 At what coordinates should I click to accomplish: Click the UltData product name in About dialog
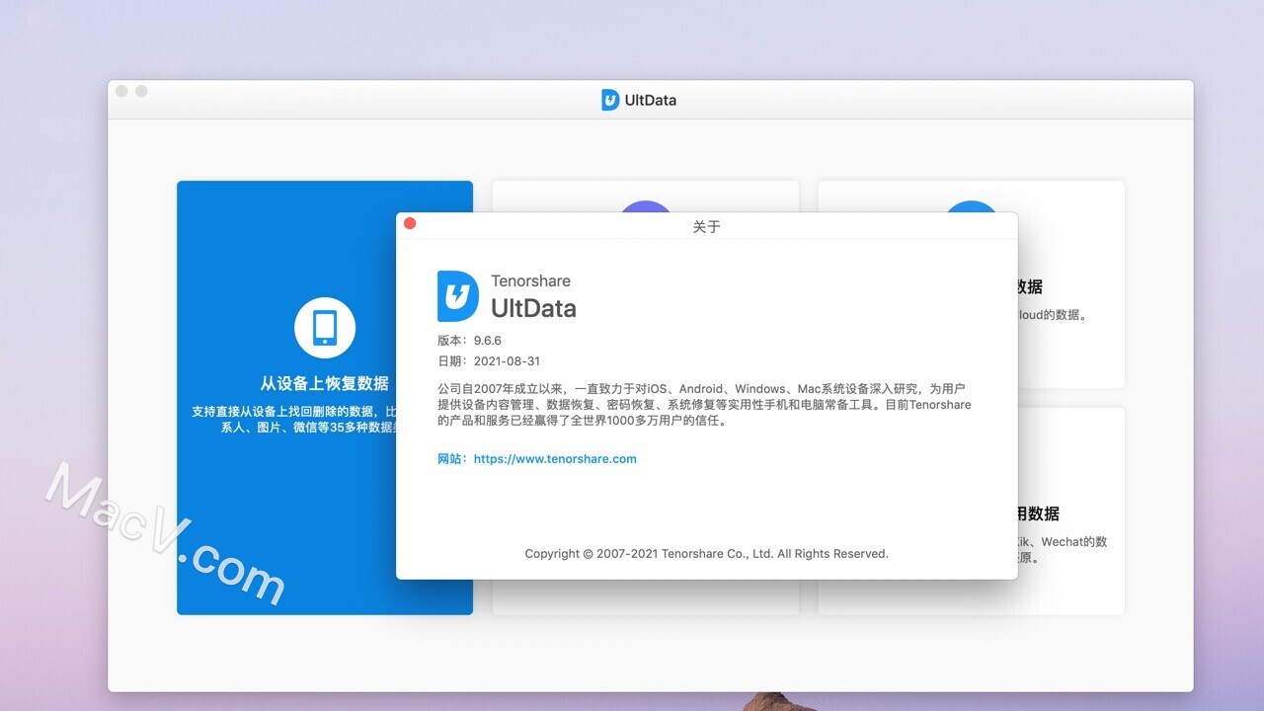[x=533, y=308]
